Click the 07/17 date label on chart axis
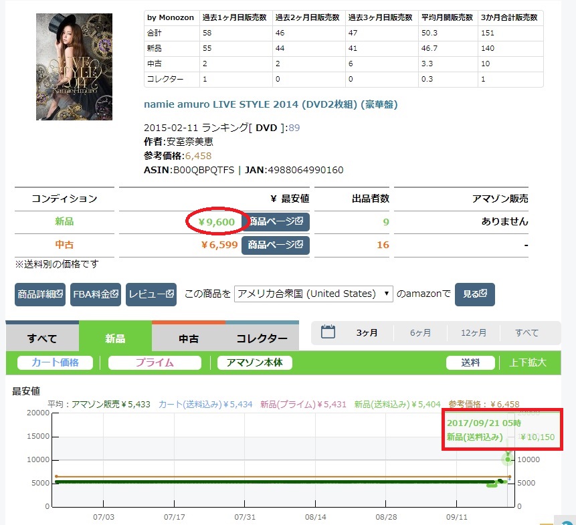576x525 pixels. tap(174, 517)
